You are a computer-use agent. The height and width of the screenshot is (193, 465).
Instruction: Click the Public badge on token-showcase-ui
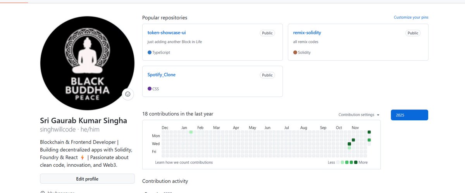(x=267, y=33)
